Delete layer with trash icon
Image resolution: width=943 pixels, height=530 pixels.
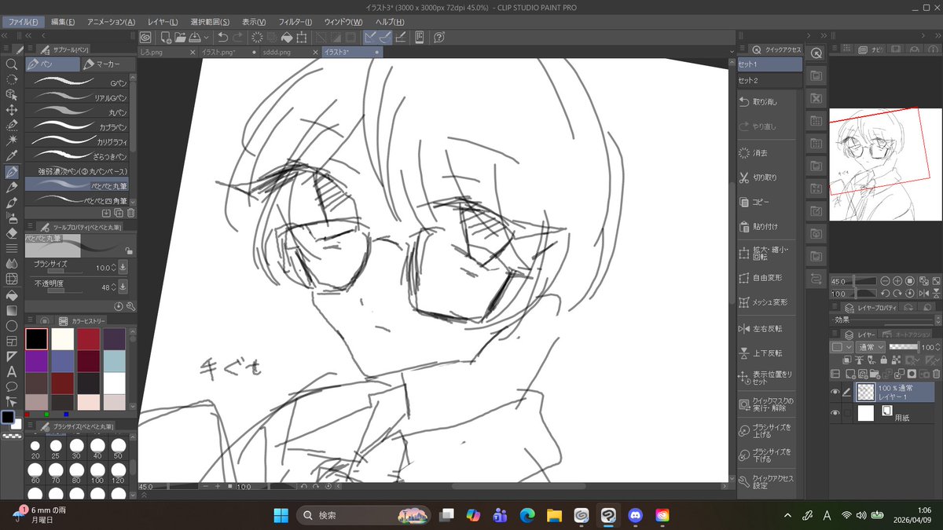pyautogui.click(x=935, y=374)
